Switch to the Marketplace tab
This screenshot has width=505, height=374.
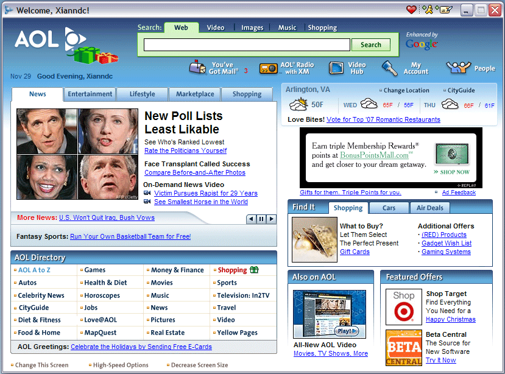click(195, 94)
